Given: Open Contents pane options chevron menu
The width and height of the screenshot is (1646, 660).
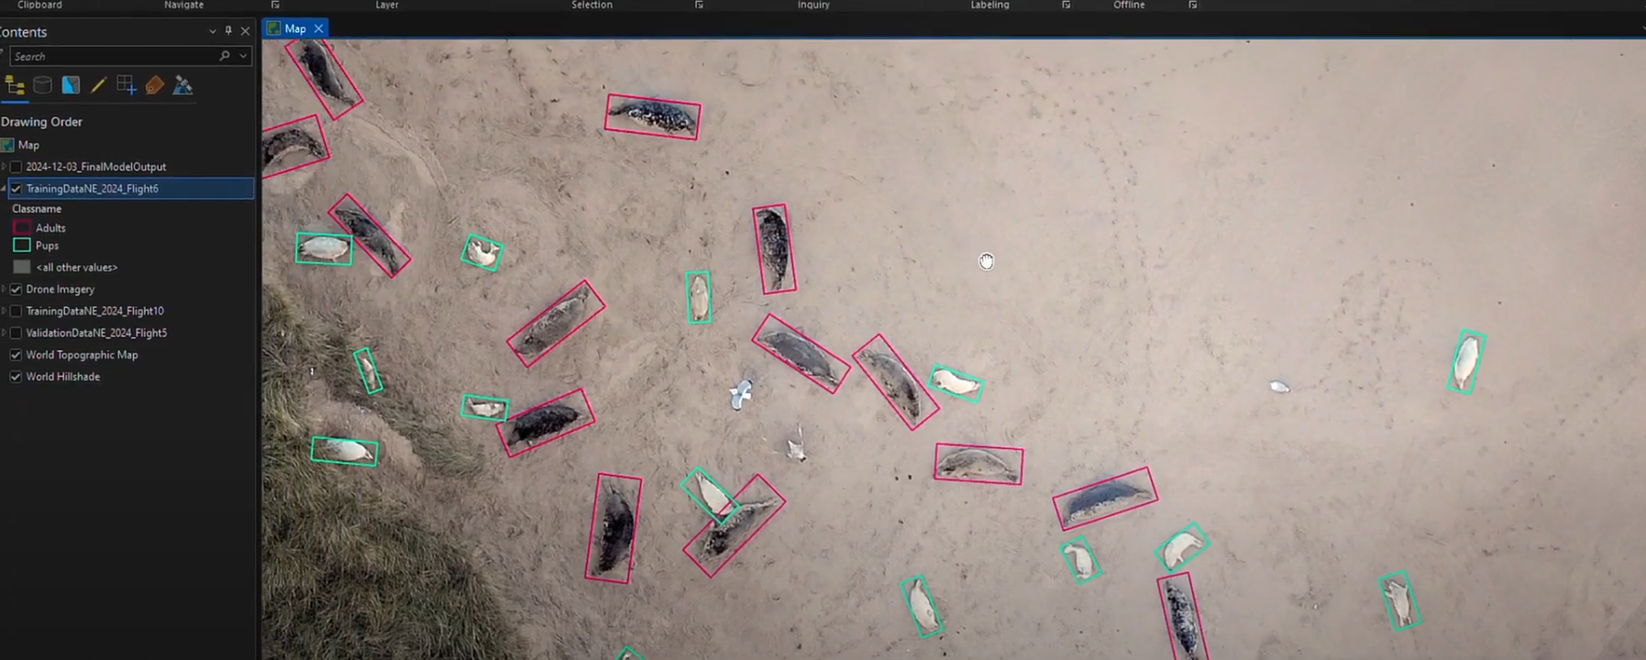Looking at the screenshot, I should coord(213,31).
